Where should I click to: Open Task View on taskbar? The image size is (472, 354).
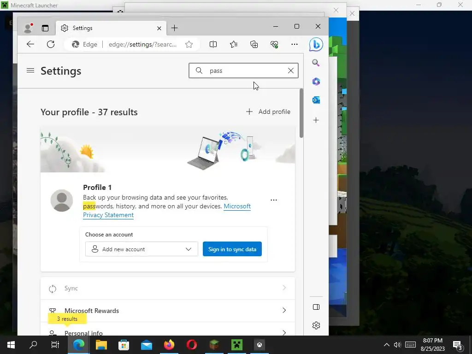tap(55, 345)
